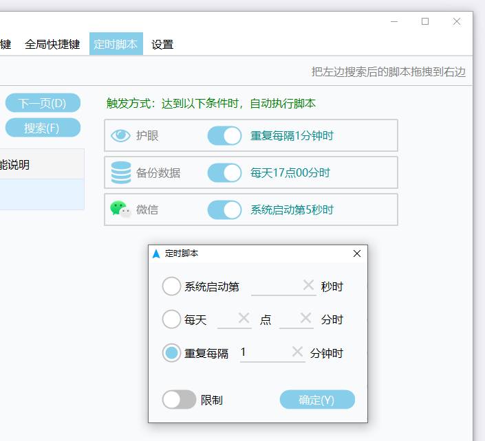The width and height of the screenshot is (485, 441).
Task: Click the 下一页(D) button
Action: tap(43, 103)
